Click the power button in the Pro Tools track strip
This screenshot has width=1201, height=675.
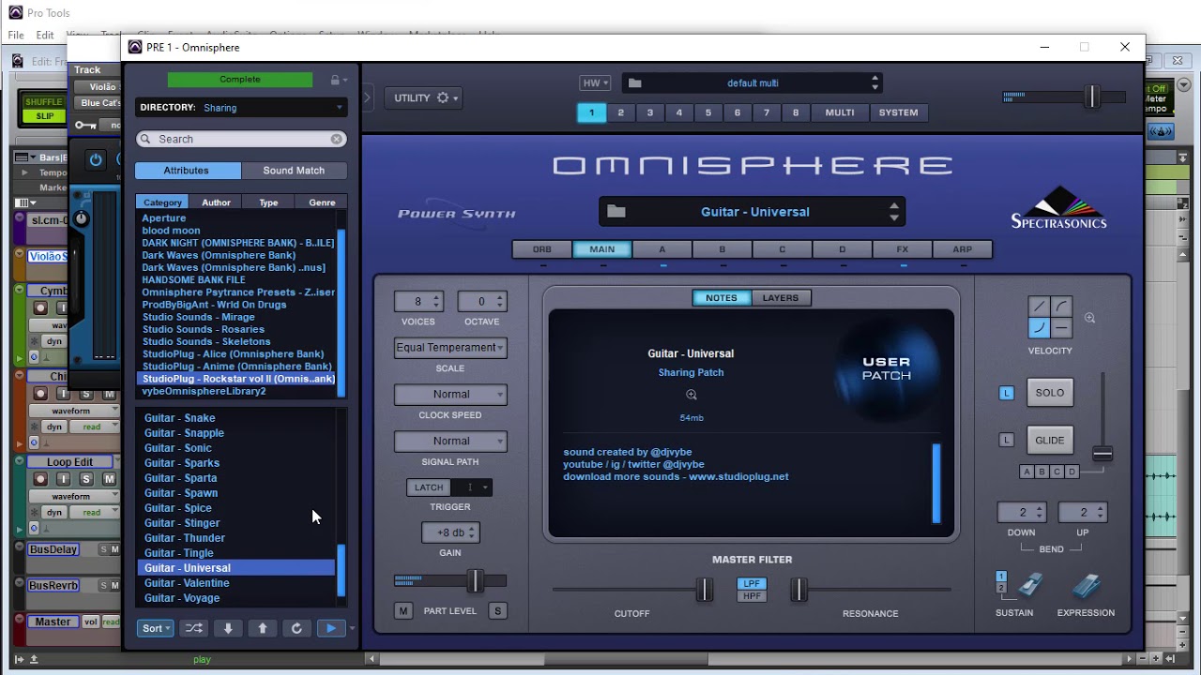pos(96,160)
